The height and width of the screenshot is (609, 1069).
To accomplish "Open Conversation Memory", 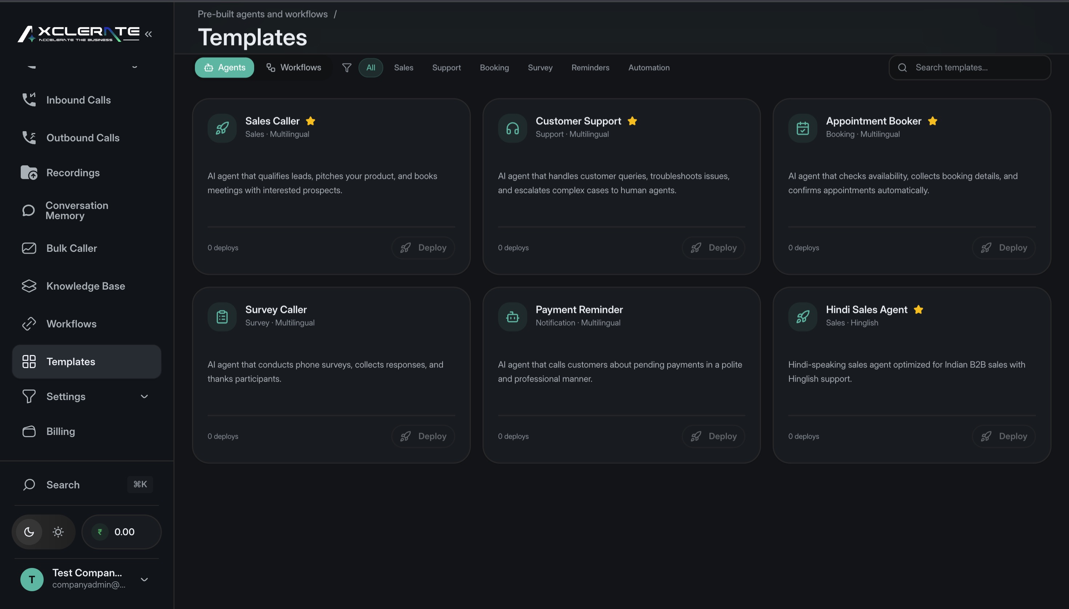I will (x=77, y=210).
